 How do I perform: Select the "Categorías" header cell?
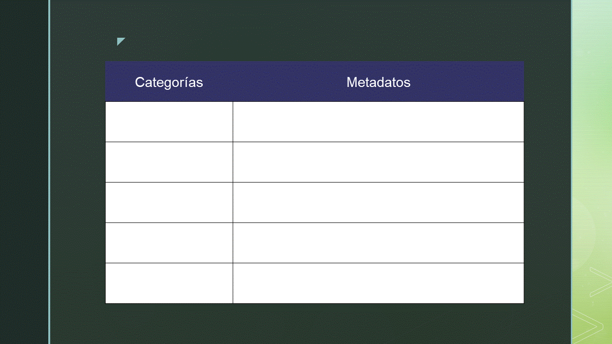click(169, 82)
